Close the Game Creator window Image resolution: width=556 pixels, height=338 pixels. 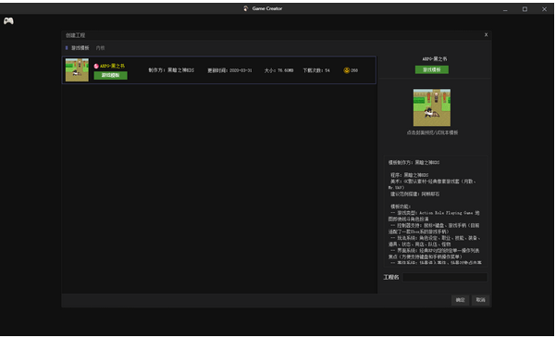pyautogui.click(x=544, y=9)
